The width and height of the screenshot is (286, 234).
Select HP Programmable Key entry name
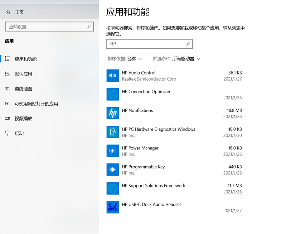[x=144, y=167]
